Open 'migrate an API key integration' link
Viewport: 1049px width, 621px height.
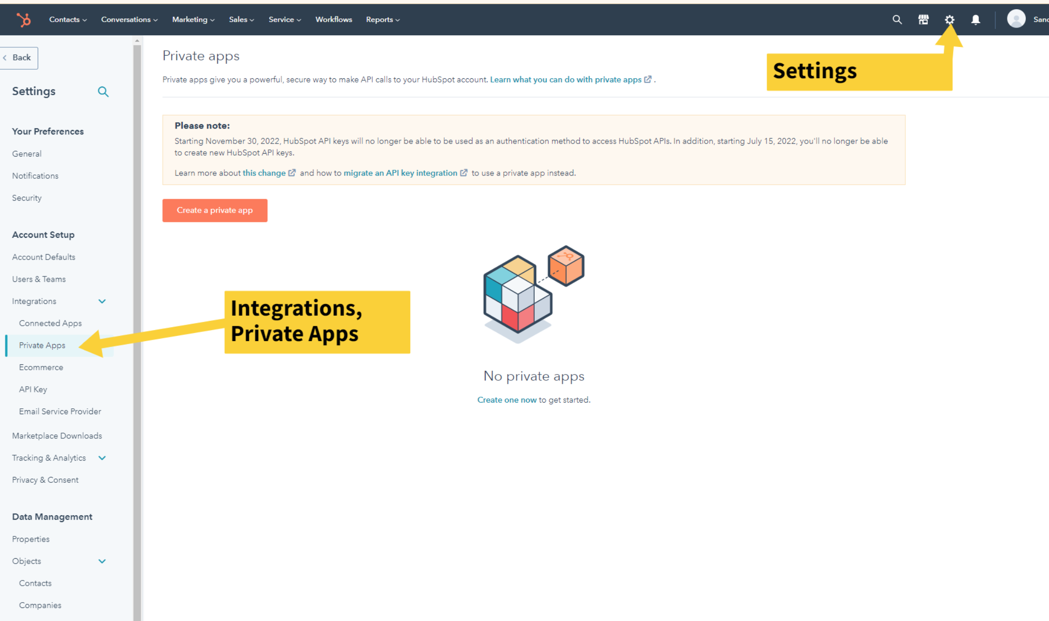coord(400,173)
